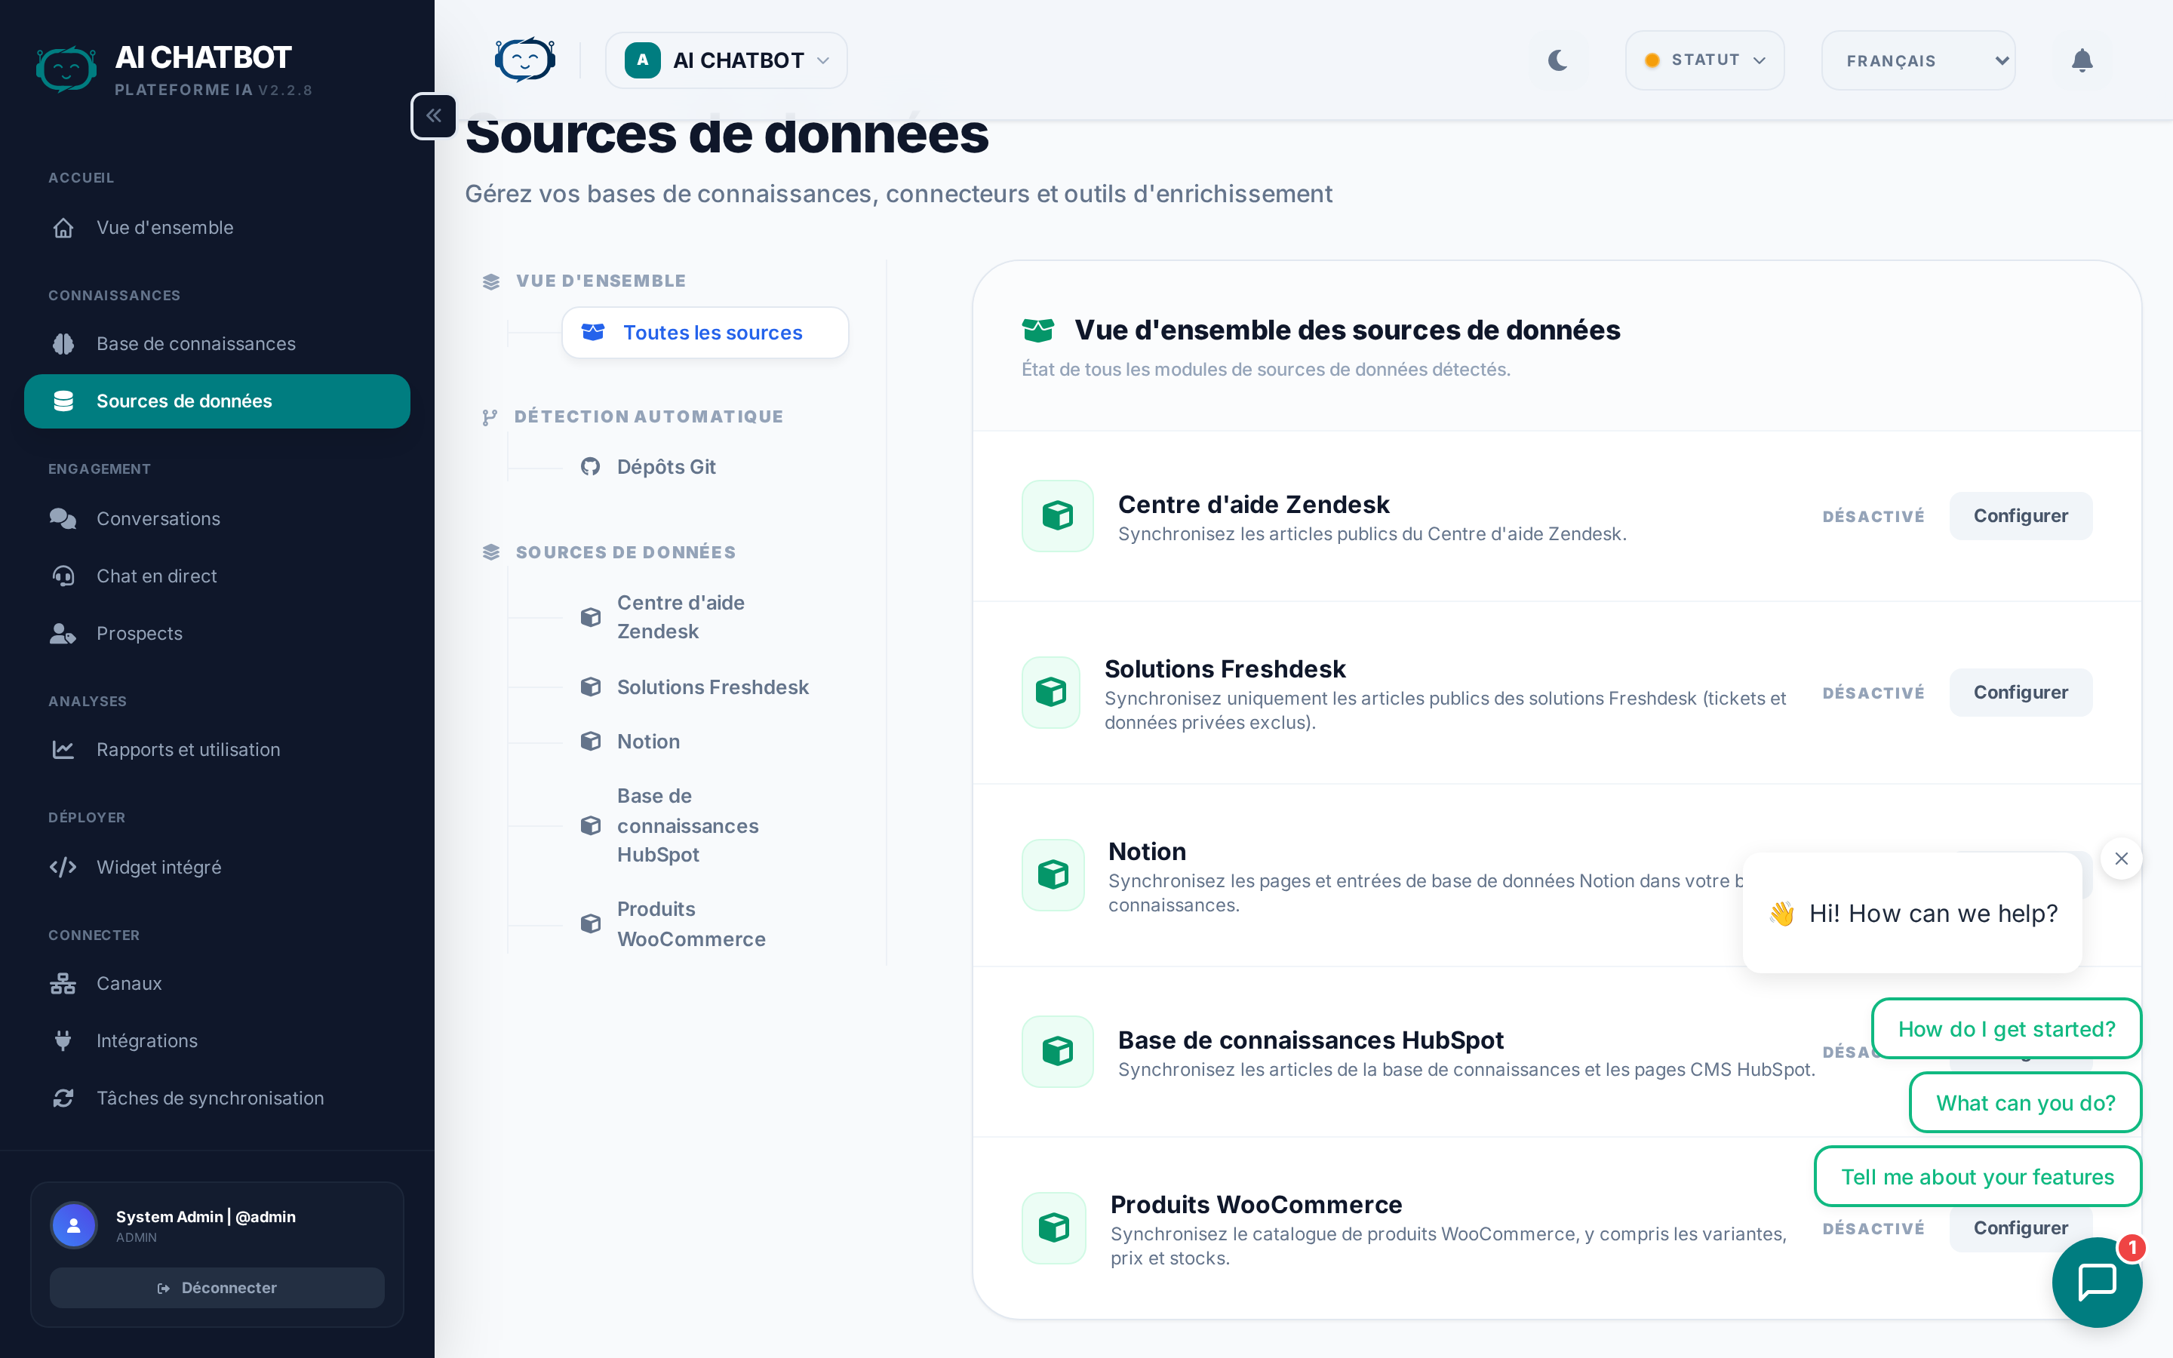
Task: Toggle dark mode with the moon icon
Action: [1558, 60]
